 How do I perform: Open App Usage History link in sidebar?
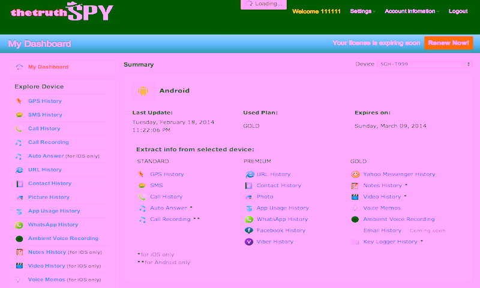[x=54, y=211]
